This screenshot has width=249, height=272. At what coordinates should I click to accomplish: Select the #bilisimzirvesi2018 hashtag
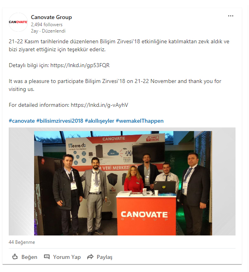click(x=60, y=121)
